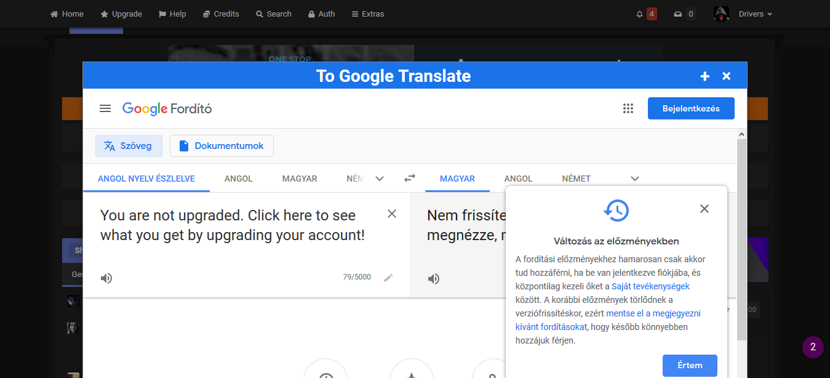The image size is (830, 378).
Task: Click the translate frame vertical scrollbar
Action: 741,240
